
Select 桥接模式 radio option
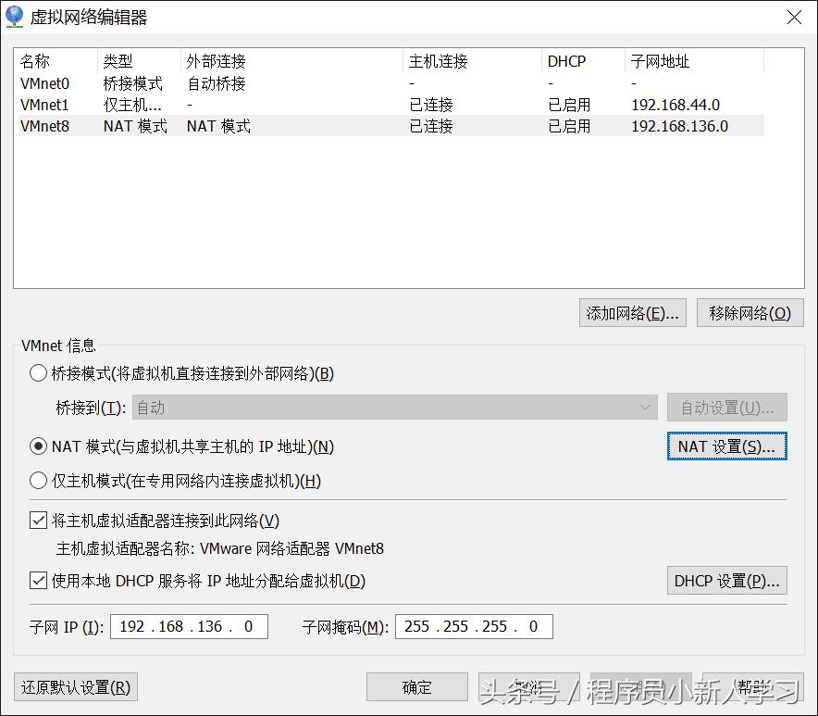point(38,373)
